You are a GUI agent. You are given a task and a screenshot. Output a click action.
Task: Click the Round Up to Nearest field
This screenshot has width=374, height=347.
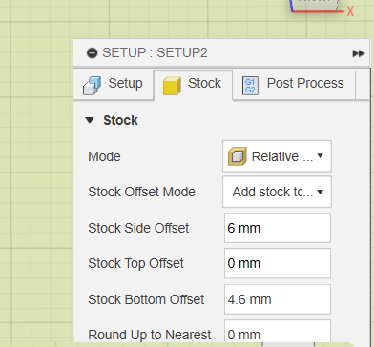(278, 332)
